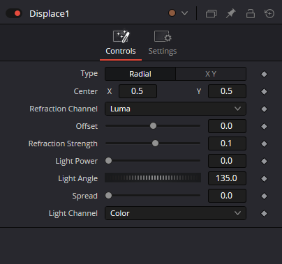Click the Light Power slider handle
282x264 pixels.
[x=108, y=161]
